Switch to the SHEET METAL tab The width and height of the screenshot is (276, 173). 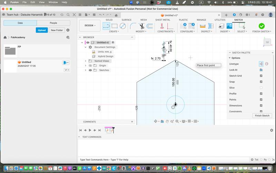[162, 20]
